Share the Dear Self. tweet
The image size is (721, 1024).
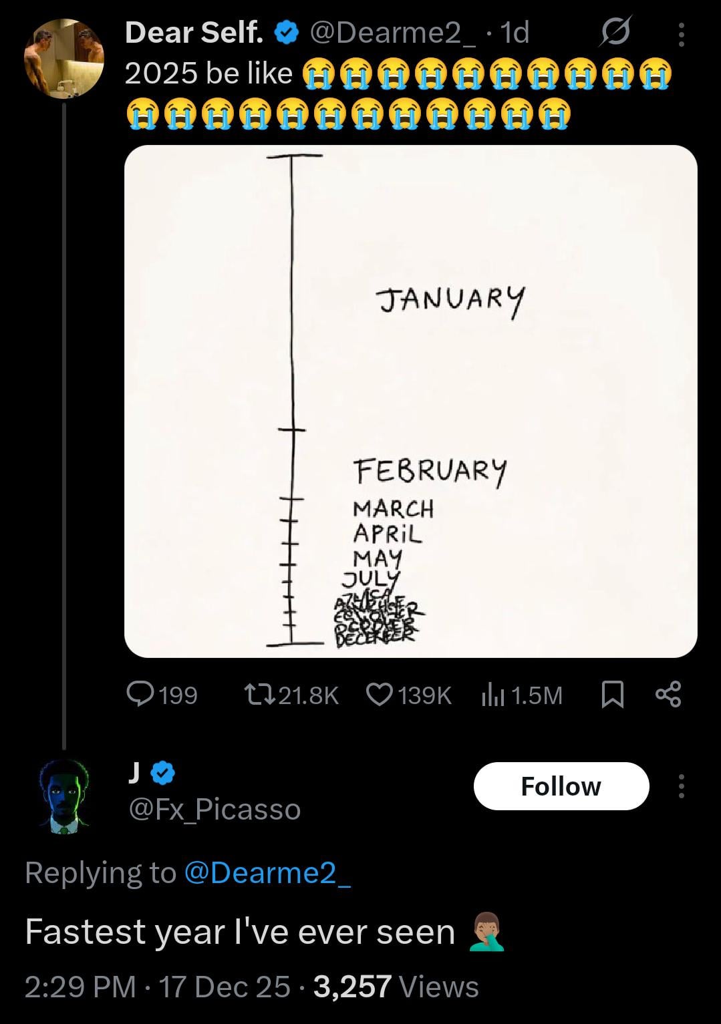pos(668,695)
